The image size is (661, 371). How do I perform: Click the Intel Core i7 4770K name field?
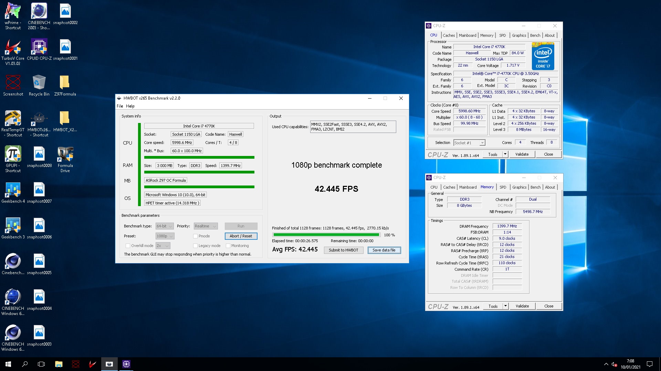pos(199,126)
